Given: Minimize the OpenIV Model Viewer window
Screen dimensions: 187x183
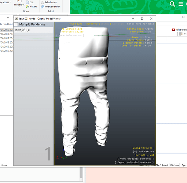Looking at the screenshot, I should click(133, 19).
